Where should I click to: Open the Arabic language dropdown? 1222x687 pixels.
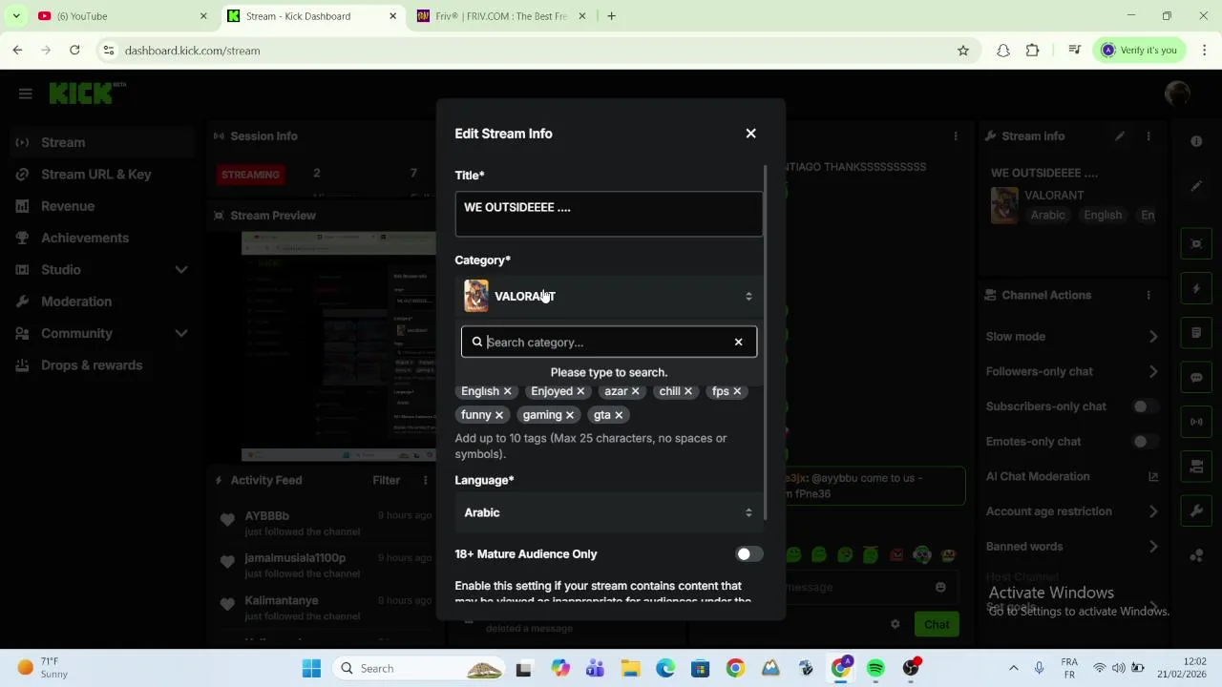609,512
